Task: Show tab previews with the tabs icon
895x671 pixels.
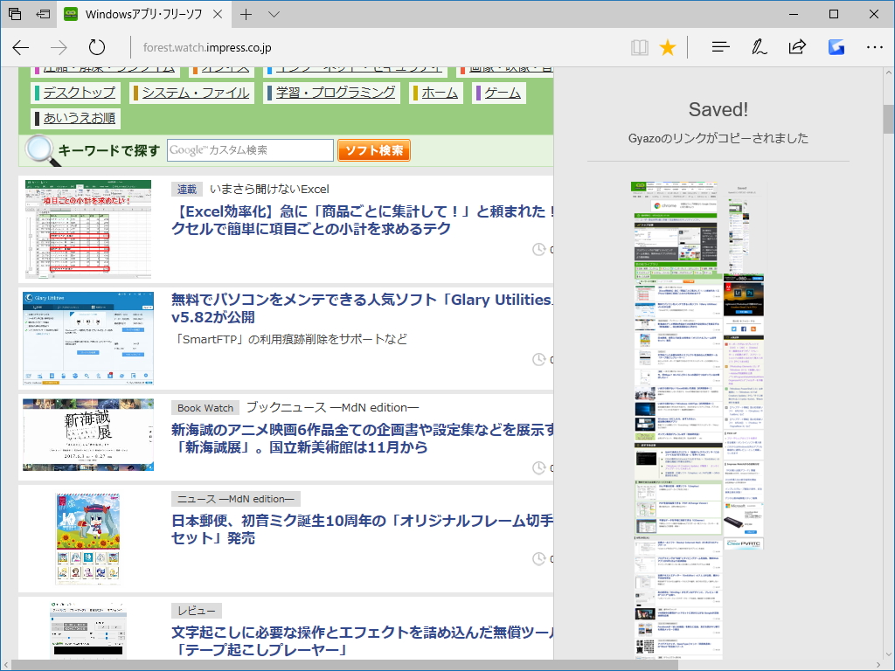Action: coord(13,14)
